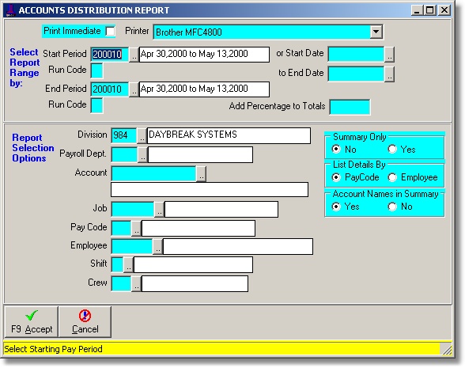
Task: Open lookup button next to Start Period
Action: coord(134,55)
